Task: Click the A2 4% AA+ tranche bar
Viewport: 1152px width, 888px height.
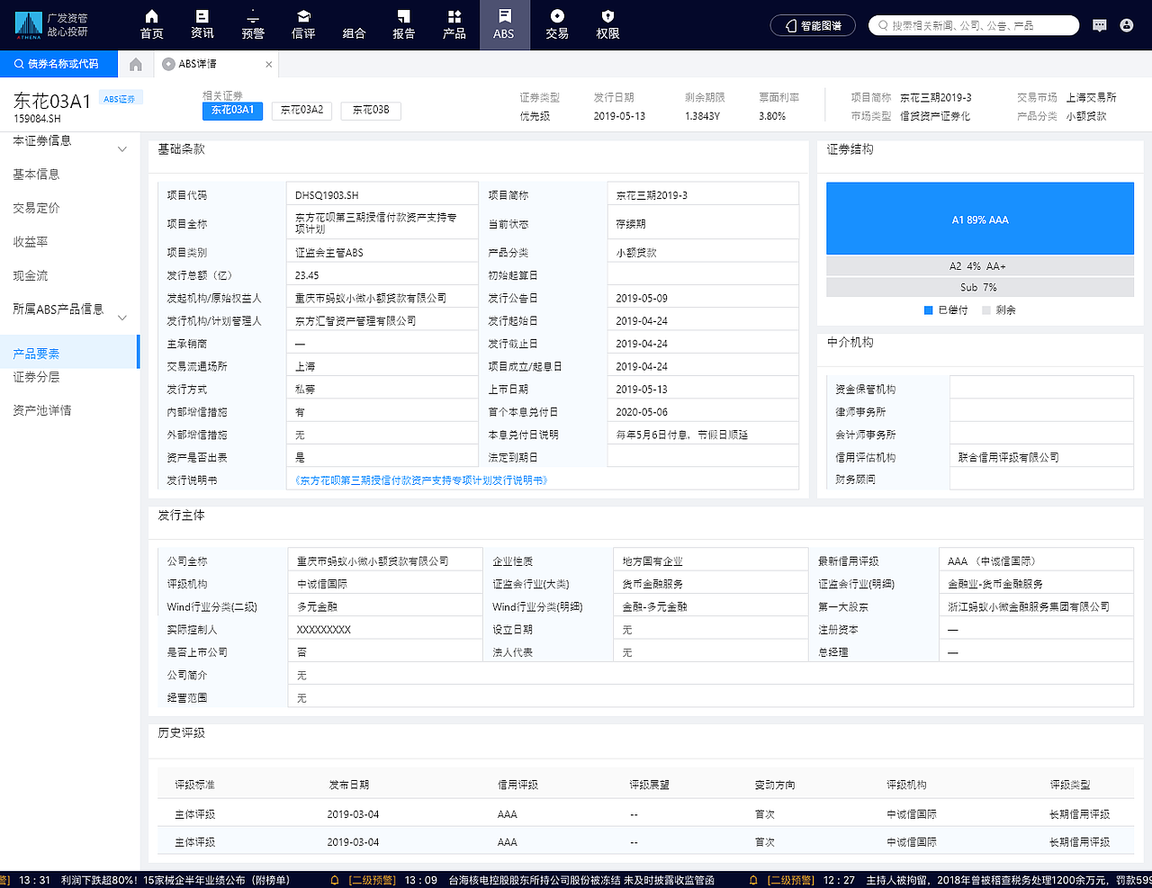Action: click(x=980, y=266)
